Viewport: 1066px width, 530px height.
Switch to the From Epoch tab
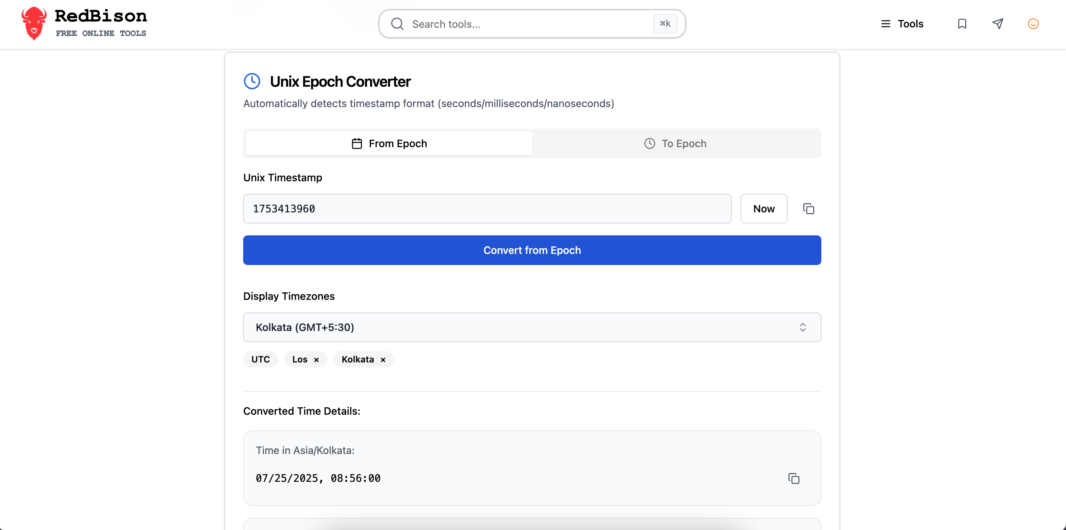pos(389,143)
